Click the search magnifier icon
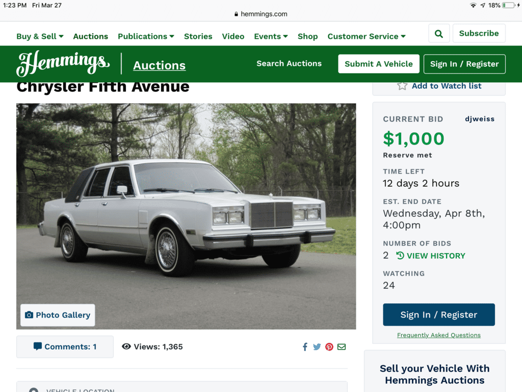522x392 pixels. [x=439, y=34]
